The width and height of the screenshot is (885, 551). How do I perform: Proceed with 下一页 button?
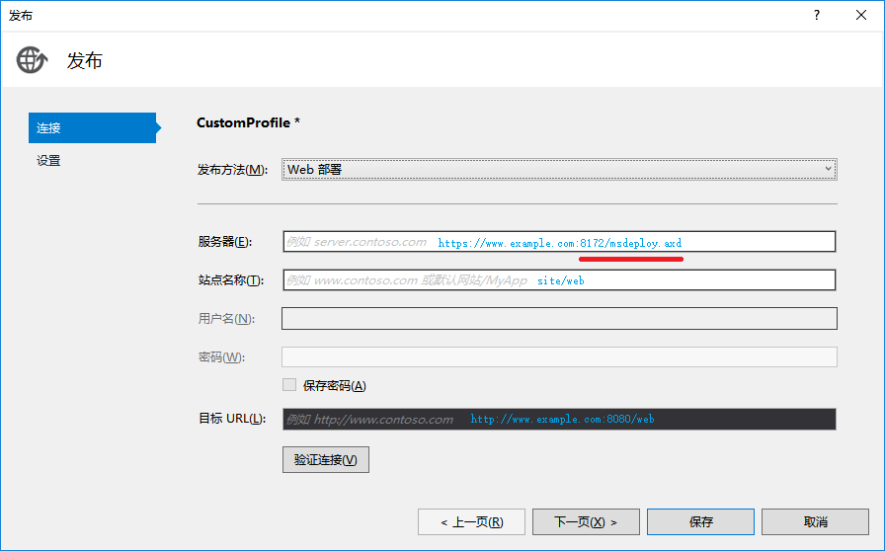(586, 521)
